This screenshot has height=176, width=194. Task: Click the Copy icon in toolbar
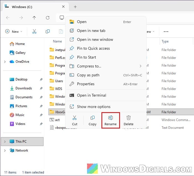[48, 31]
